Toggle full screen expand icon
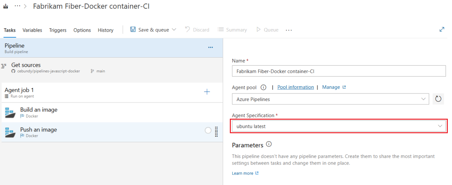This screenshot has width=452, height=185. click(x=442, y=29)
